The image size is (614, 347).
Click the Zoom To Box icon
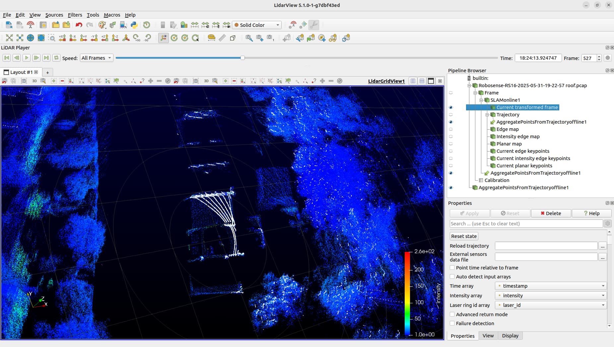(52, 38)
